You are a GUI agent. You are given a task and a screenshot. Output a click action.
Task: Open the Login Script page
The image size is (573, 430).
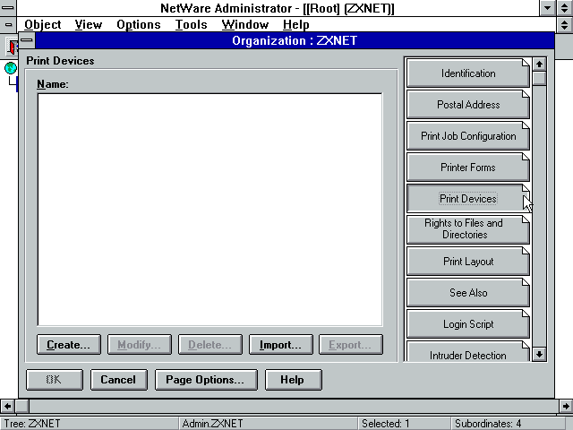(x=467, y=324)
